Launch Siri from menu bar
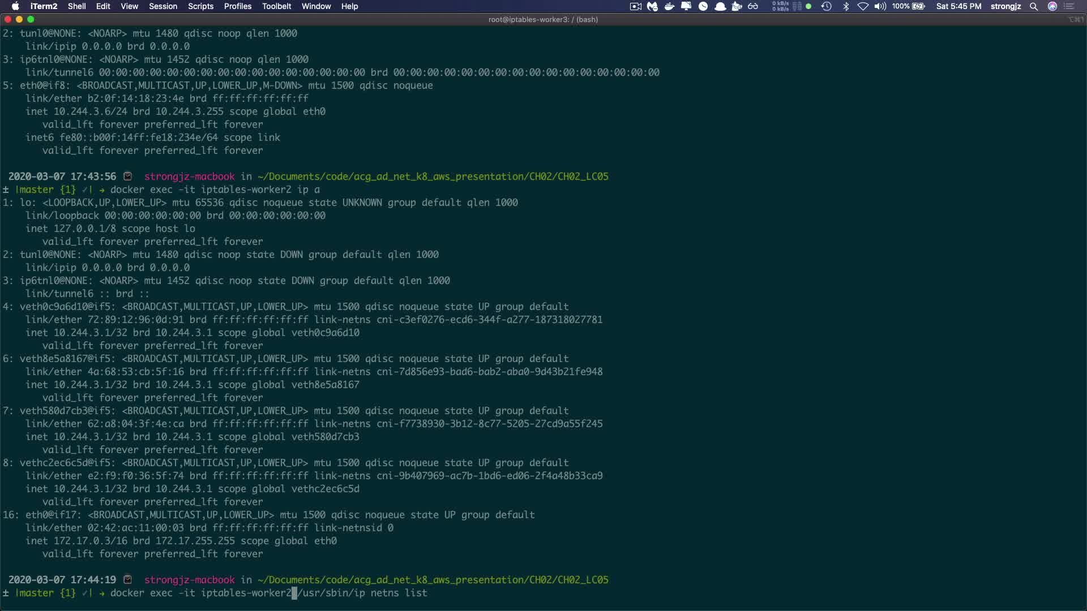Screen dimensions: 1087x611 (1052, 6)
